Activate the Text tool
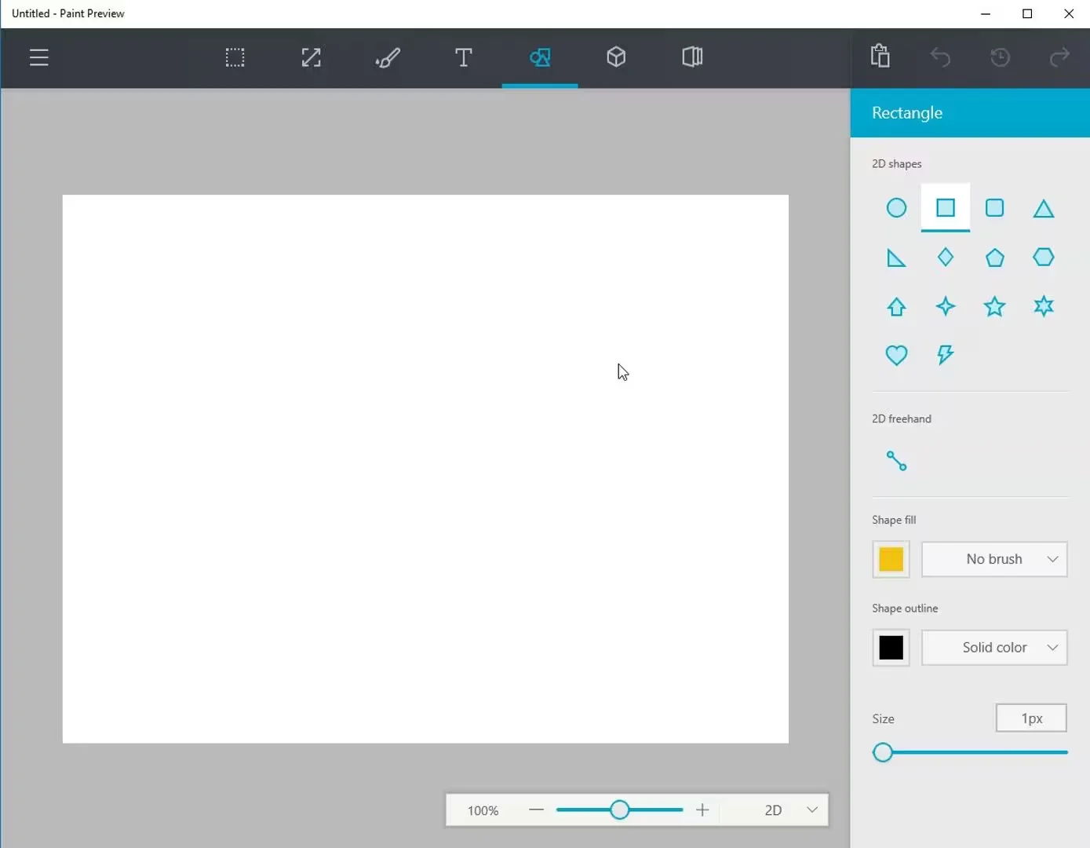This screenshot has height=848, width=1090. 463,57
